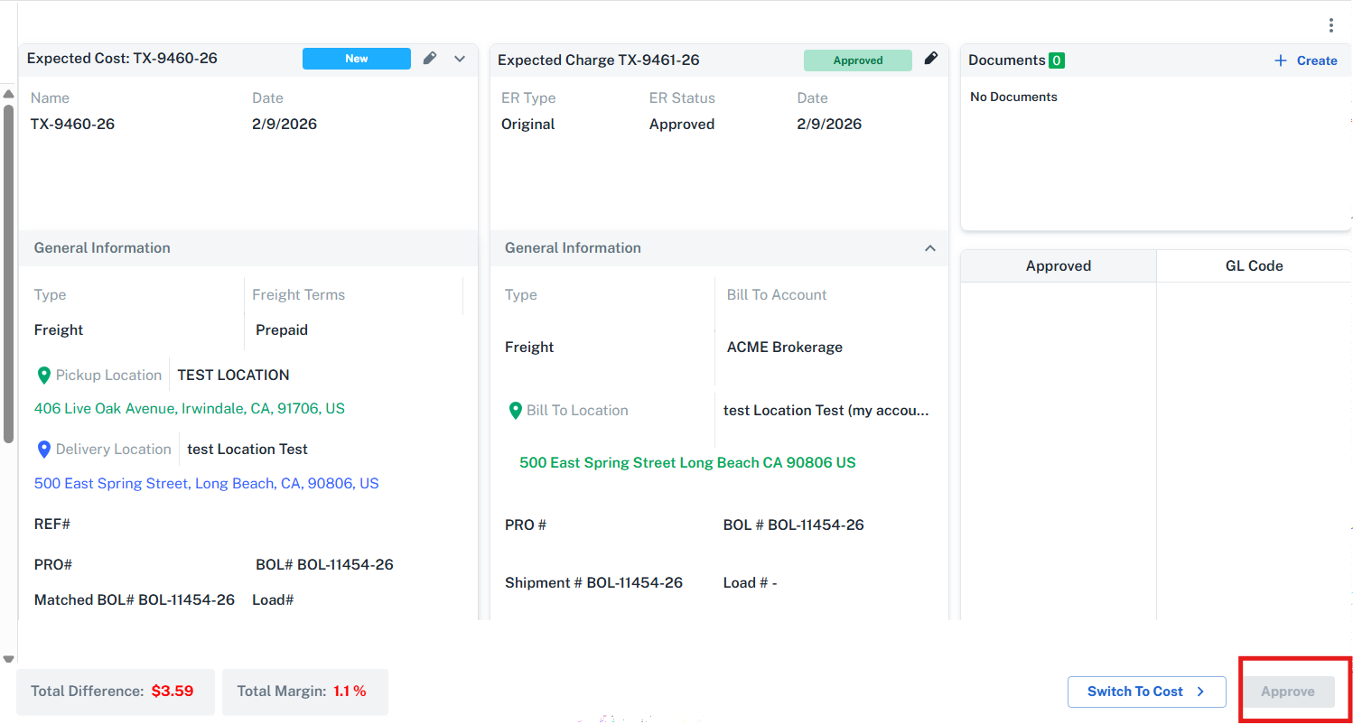Open the 406 Live Oak Avenue address link
Image resolution: width=1353 pixels, height=724 pixels.
tap(190, 409)
